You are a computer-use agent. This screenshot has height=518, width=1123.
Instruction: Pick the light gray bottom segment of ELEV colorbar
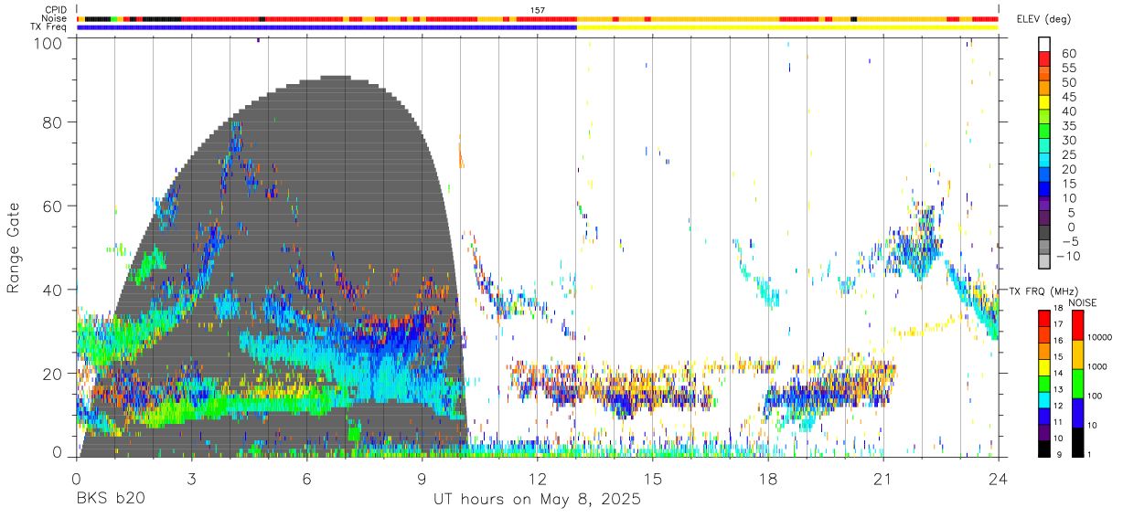(x=1044, y=263)
